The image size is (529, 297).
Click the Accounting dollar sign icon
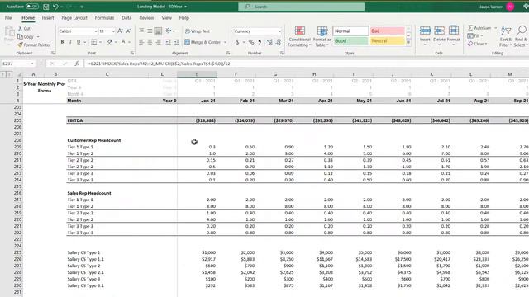[237, 42]
